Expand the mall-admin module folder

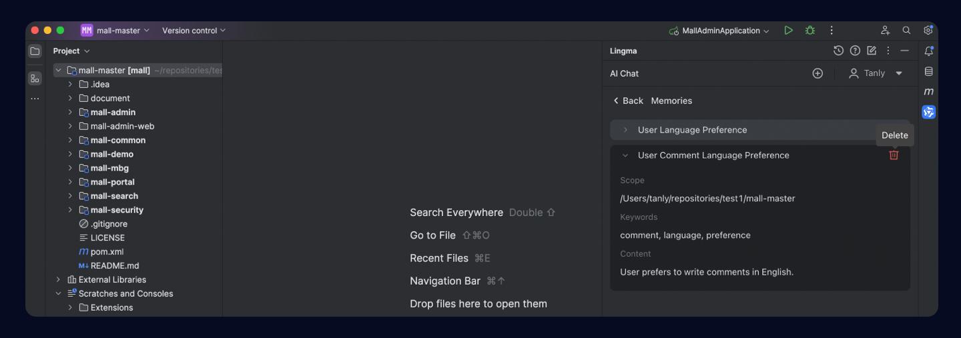[x=70, y=112]
